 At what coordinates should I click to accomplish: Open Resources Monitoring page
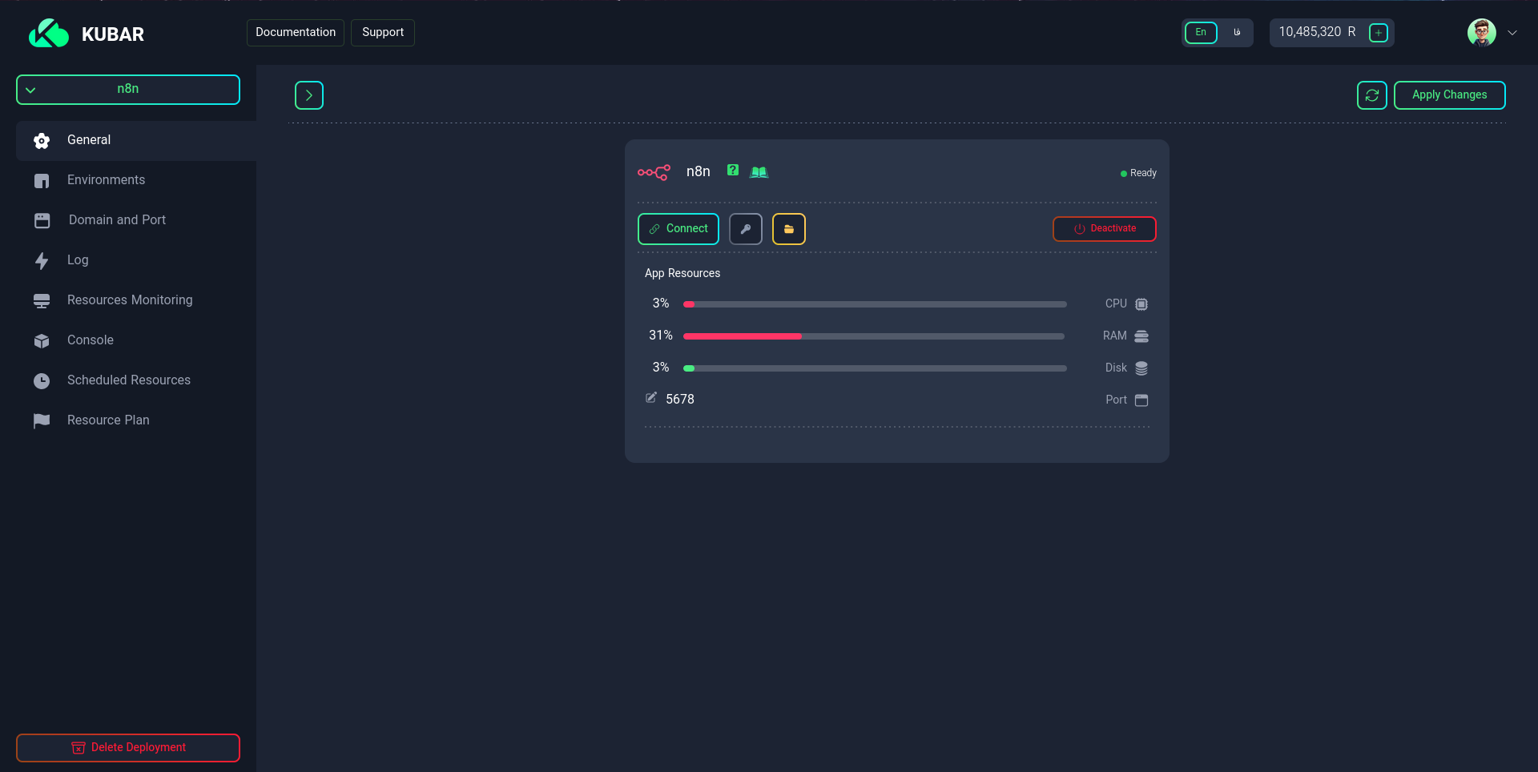[136, 301]
